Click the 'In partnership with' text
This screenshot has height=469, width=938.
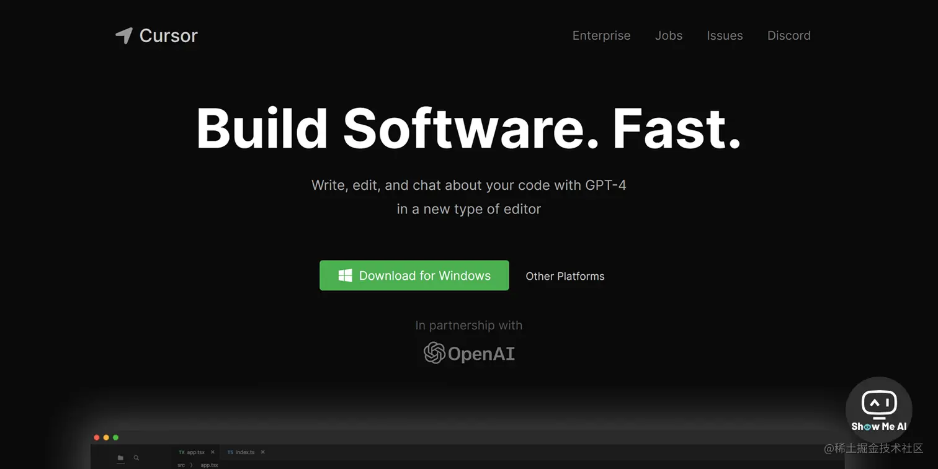(469, 325)
